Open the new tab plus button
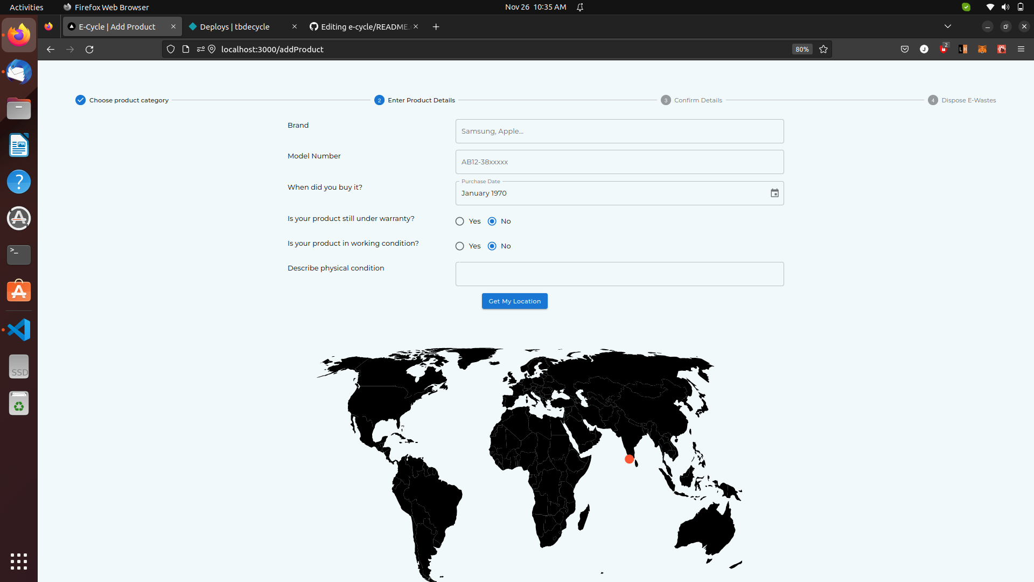 pyautogui.click(x=436, y=26)
